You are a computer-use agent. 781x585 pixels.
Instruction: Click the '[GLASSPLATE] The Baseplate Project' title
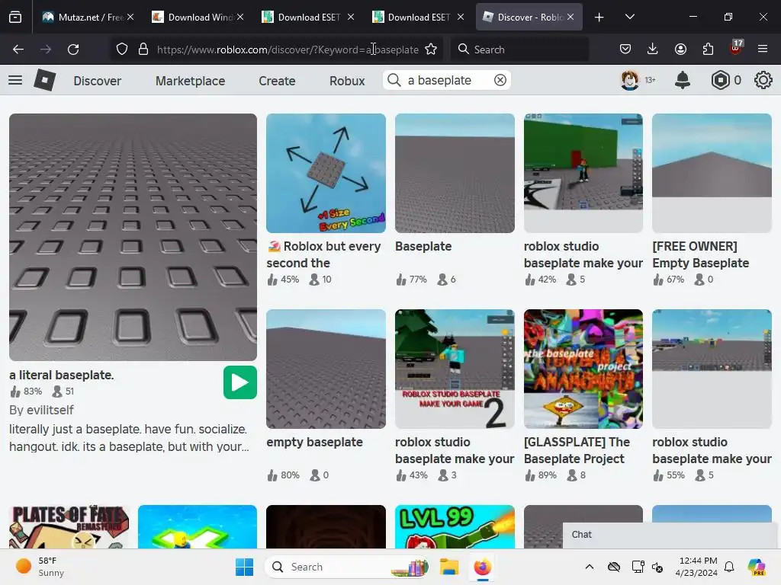click(577, 450)
